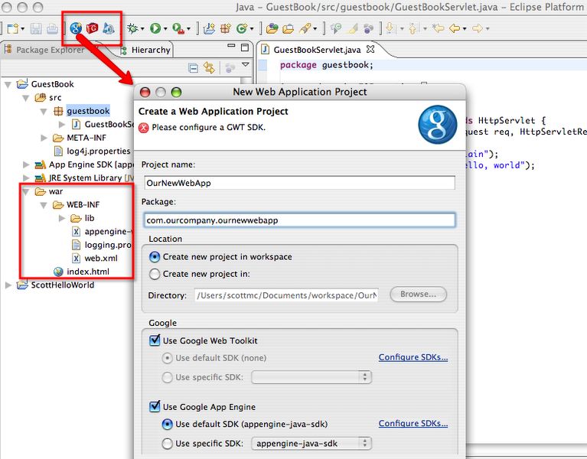Expand the META-INF folder node
This screenshot has height=459, width=587.
(x=44, y=138)
